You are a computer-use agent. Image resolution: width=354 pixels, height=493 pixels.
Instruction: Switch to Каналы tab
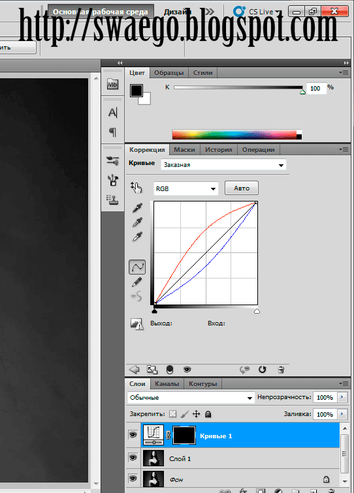click(x=167, y=383)
